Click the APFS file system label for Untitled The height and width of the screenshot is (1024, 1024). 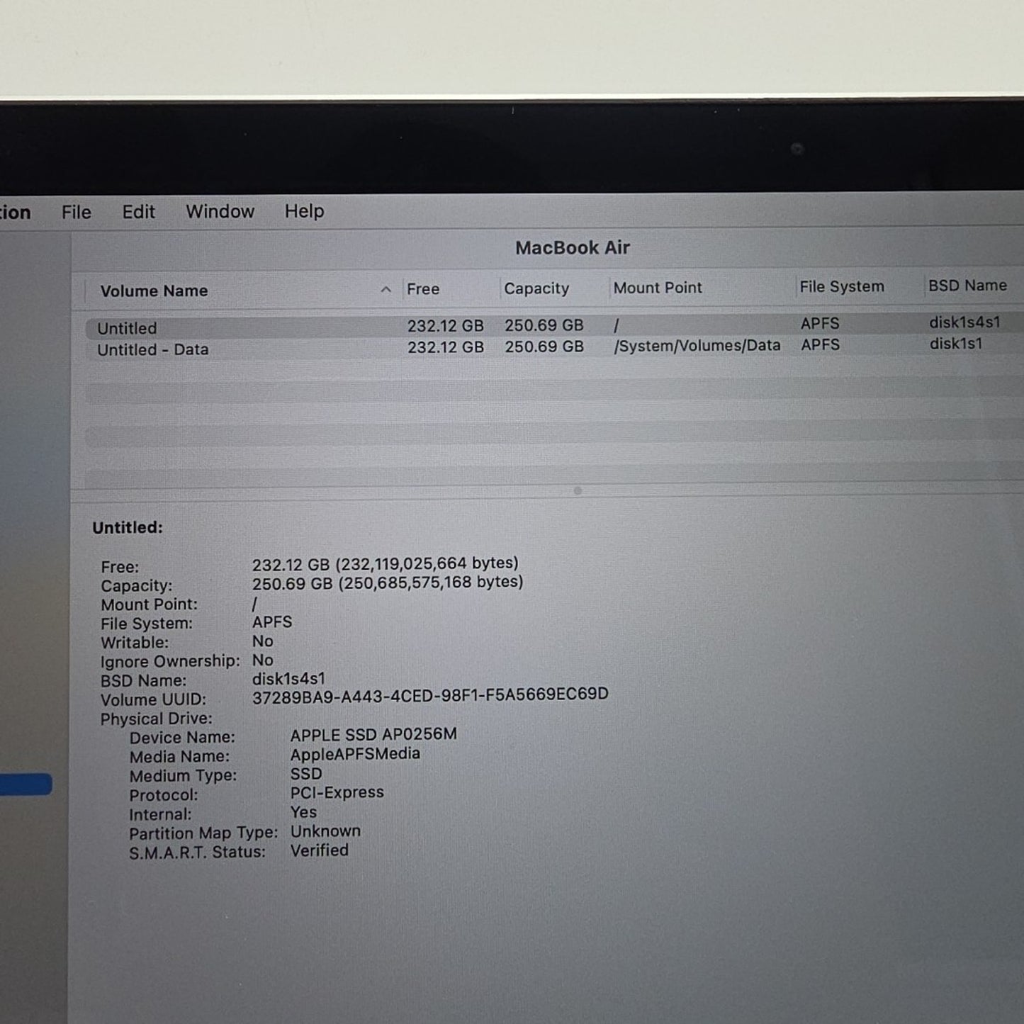coord(820,324)
